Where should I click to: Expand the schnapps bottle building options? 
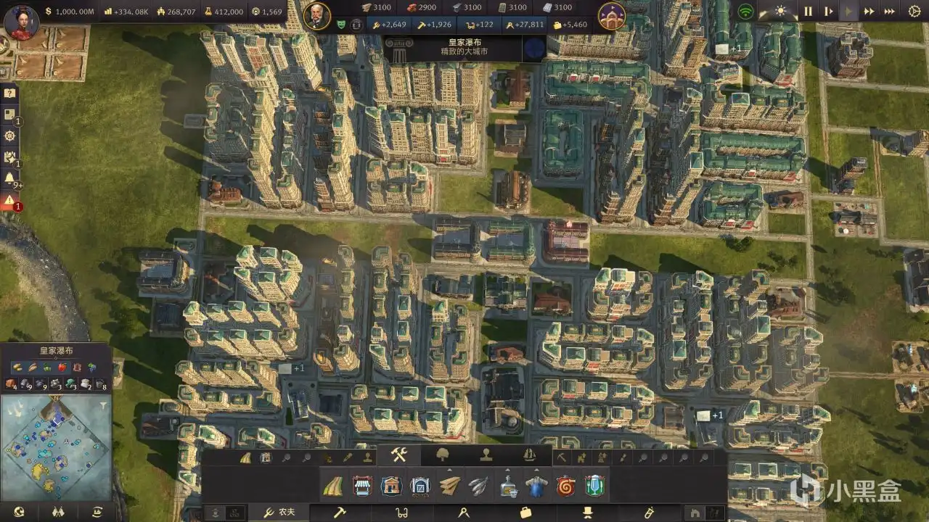[x=507, y=486]
